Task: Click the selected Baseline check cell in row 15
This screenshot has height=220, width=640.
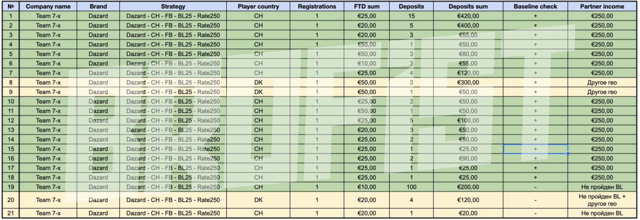Action: tap(535, 149)
